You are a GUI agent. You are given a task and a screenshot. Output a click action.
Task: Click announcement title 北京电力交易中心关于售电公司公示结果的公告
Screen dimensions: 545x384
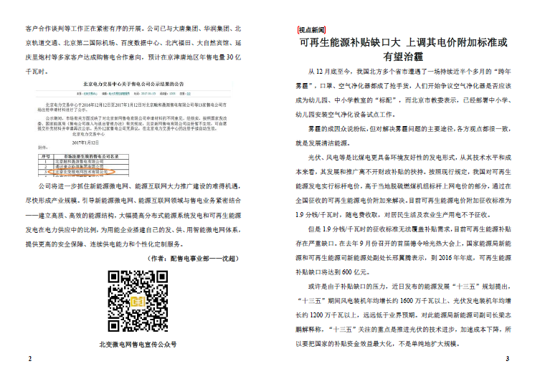[133, 84]
